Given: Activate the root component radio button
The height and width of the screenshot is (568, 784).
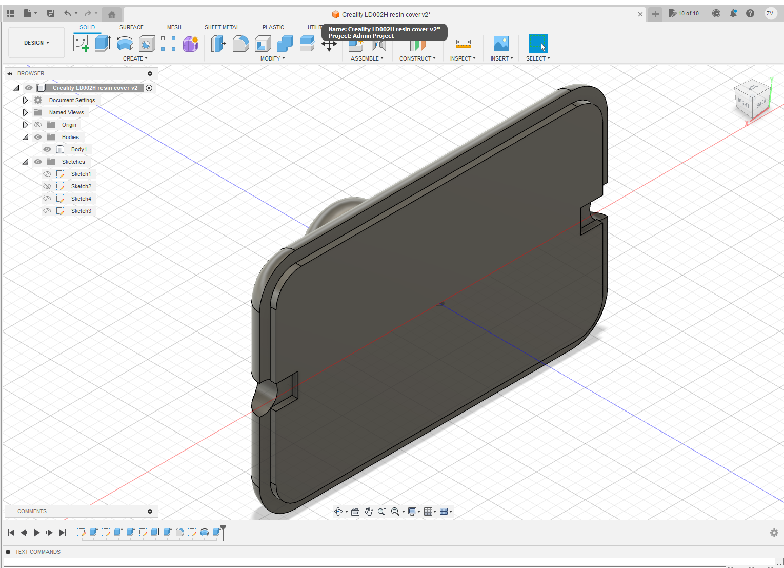Looking at the screenshot, I should coord(149,88).
